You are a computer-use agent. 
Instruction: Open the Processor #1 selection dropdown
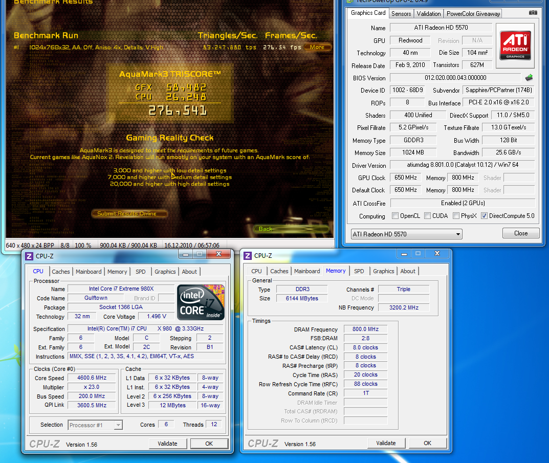tap(95, 425)
